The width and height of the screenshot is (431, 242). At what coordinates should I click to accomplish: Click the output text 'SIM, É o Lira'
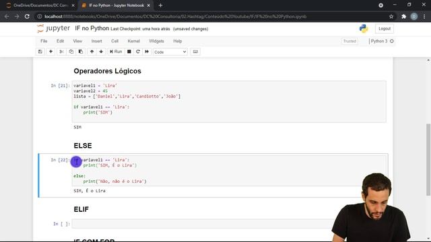pos(90,191)
